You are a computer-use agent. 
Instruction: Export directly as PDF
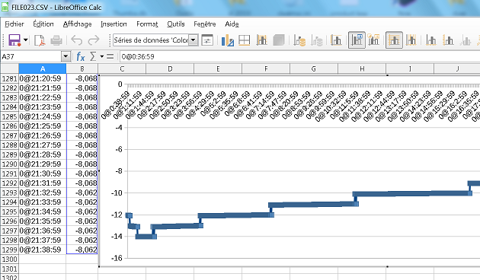[x=40, y=40]
